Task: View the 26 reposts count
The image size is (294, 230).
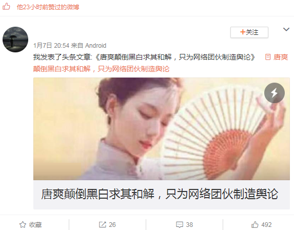Action: pyautogui.click(x=112, y=224)
